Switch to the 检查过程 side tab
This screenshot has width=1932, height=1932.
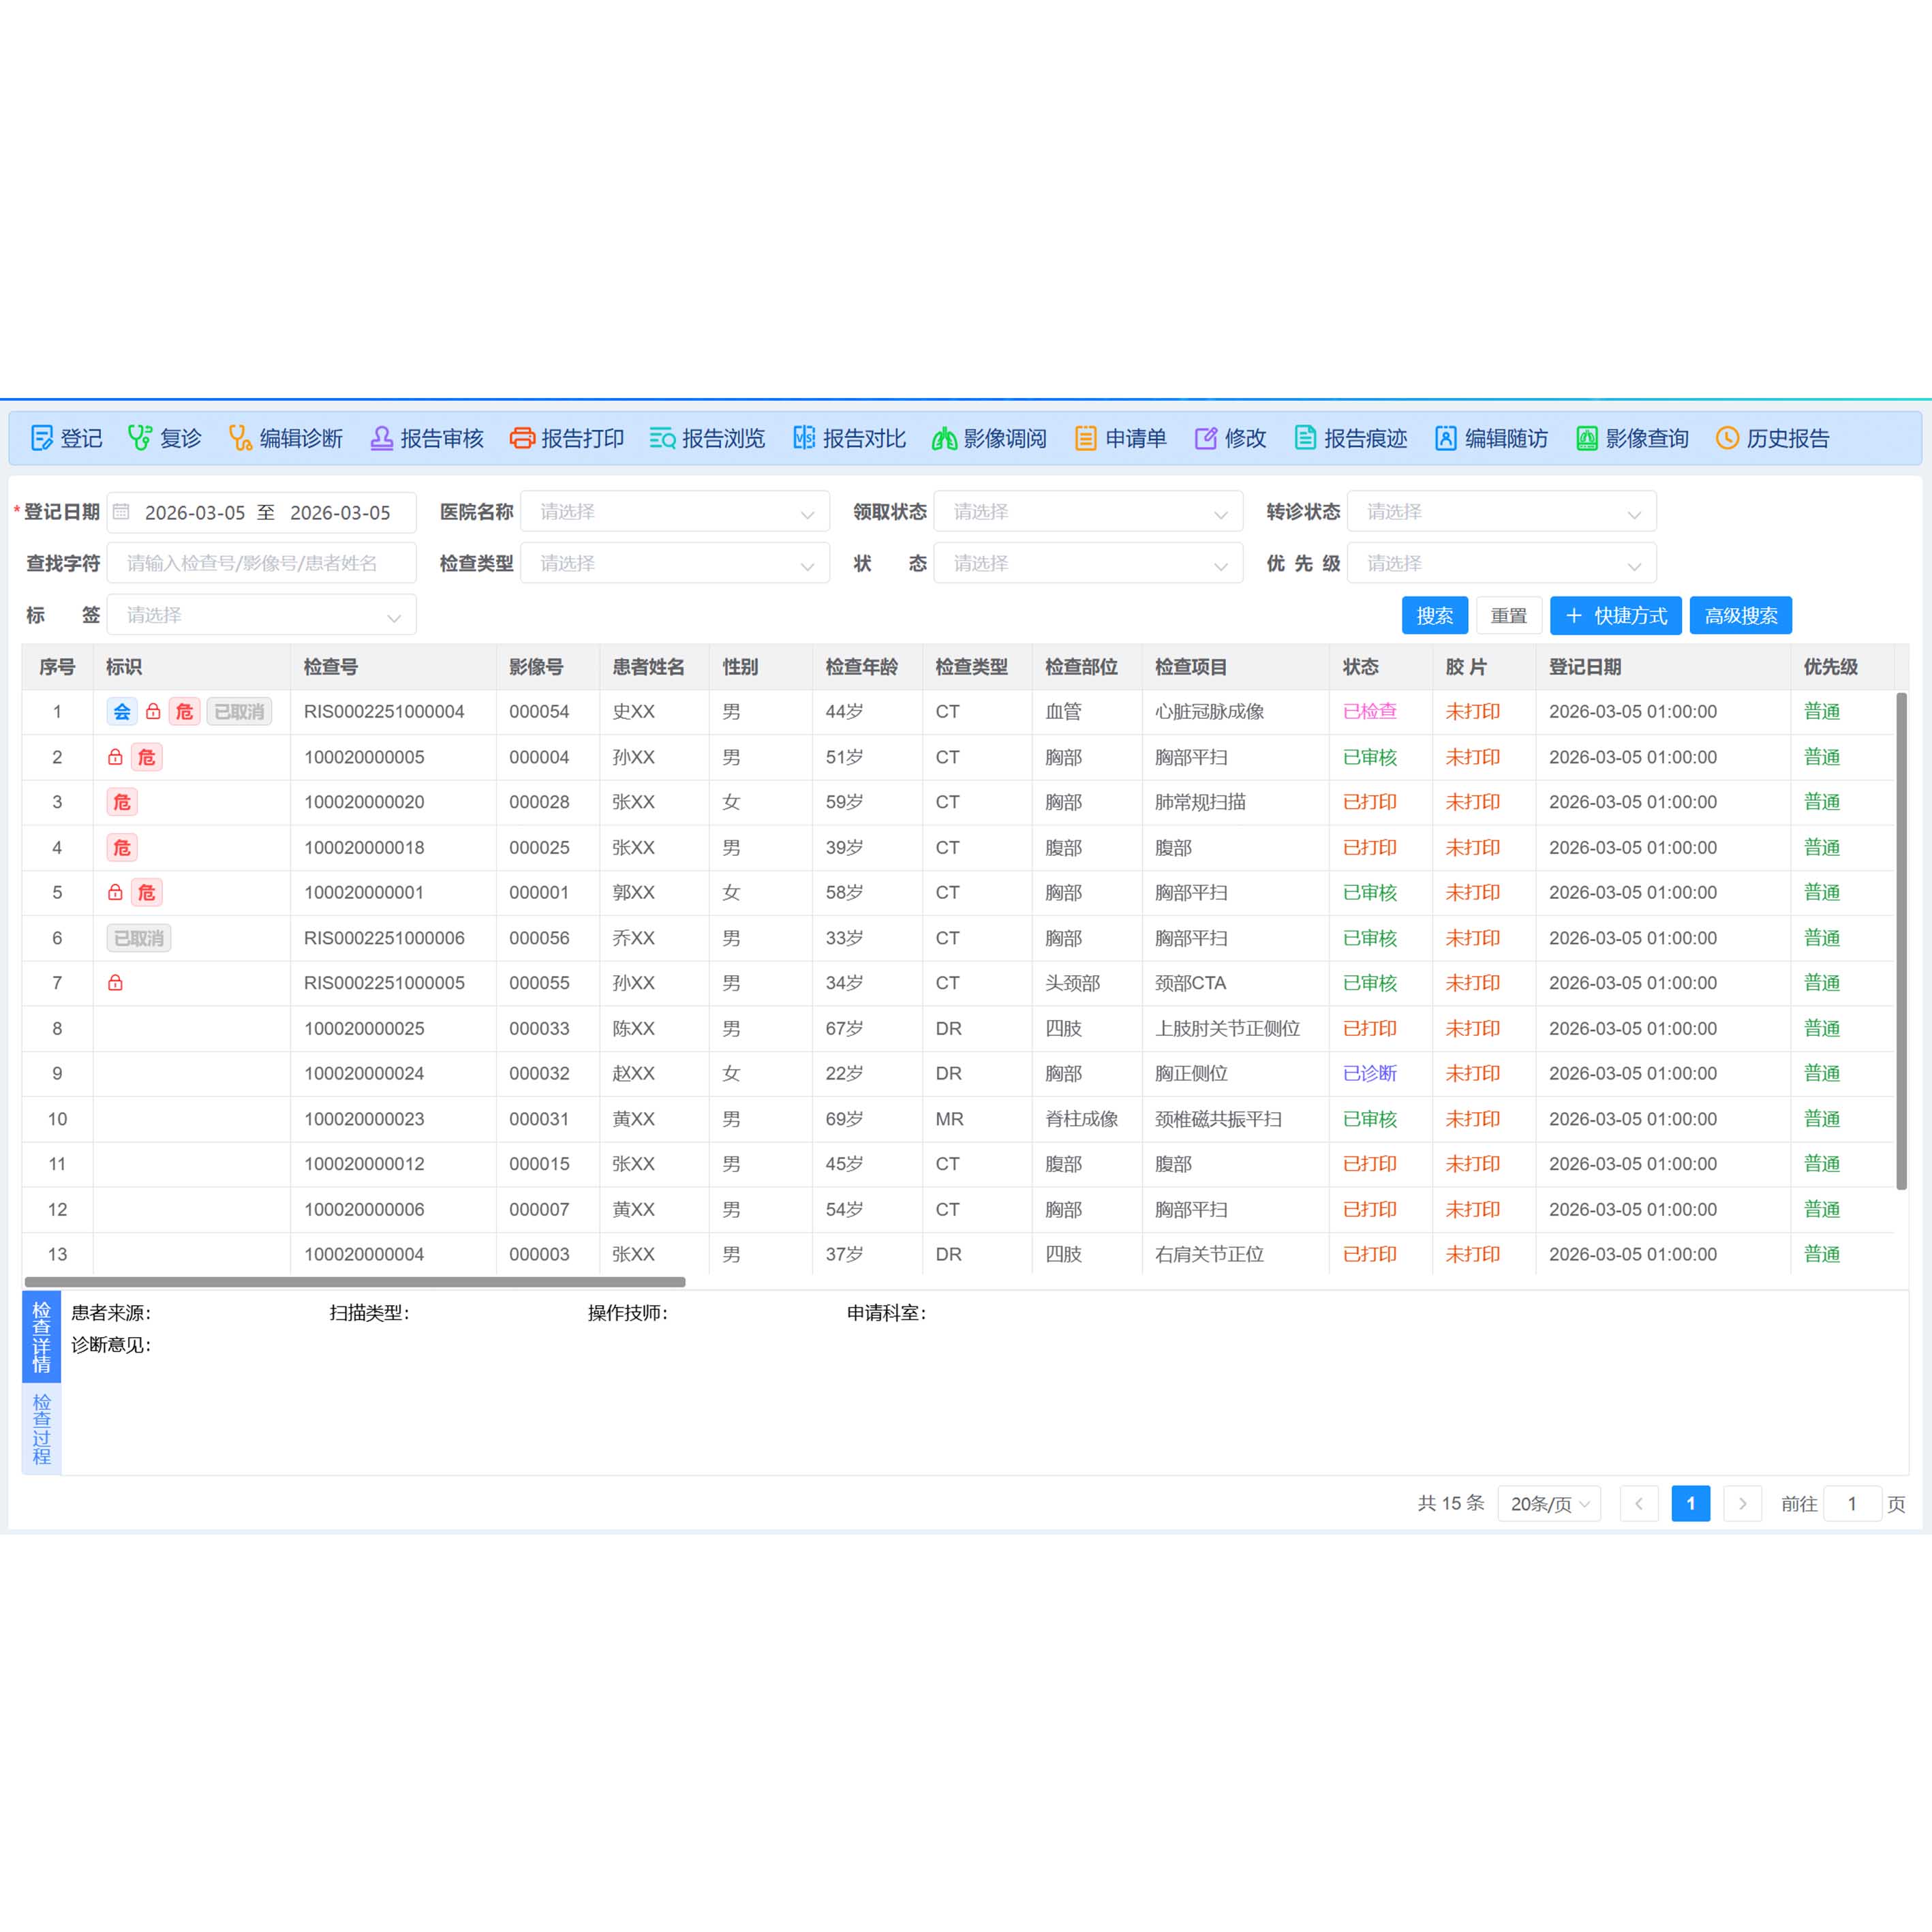pyautogui.click(x=41, y=1429)
